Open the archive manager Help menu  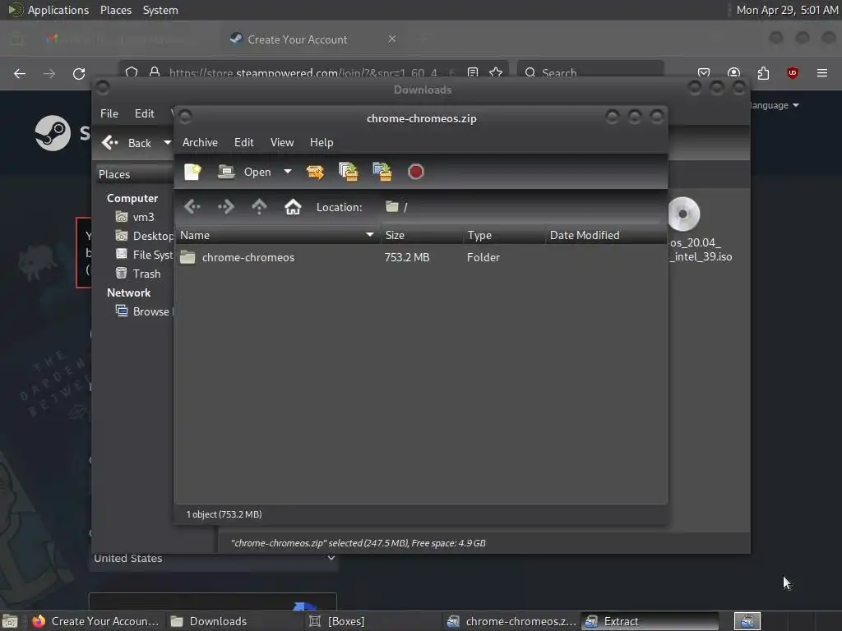(322, 142)
